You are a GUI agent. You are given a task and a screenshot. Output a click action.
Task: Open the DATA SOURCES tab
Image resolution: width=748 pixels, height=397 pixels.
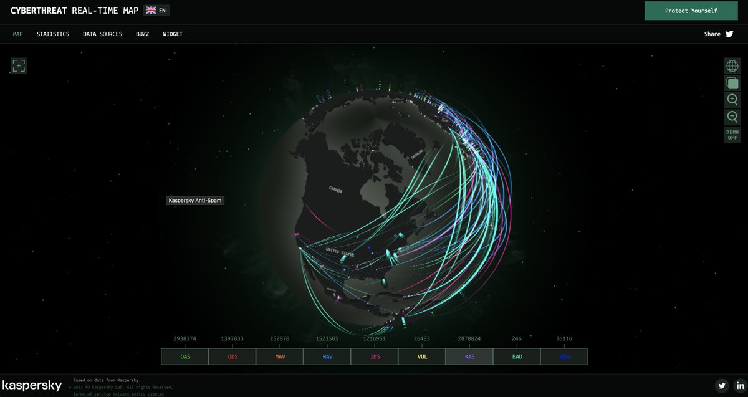(103, 34)
